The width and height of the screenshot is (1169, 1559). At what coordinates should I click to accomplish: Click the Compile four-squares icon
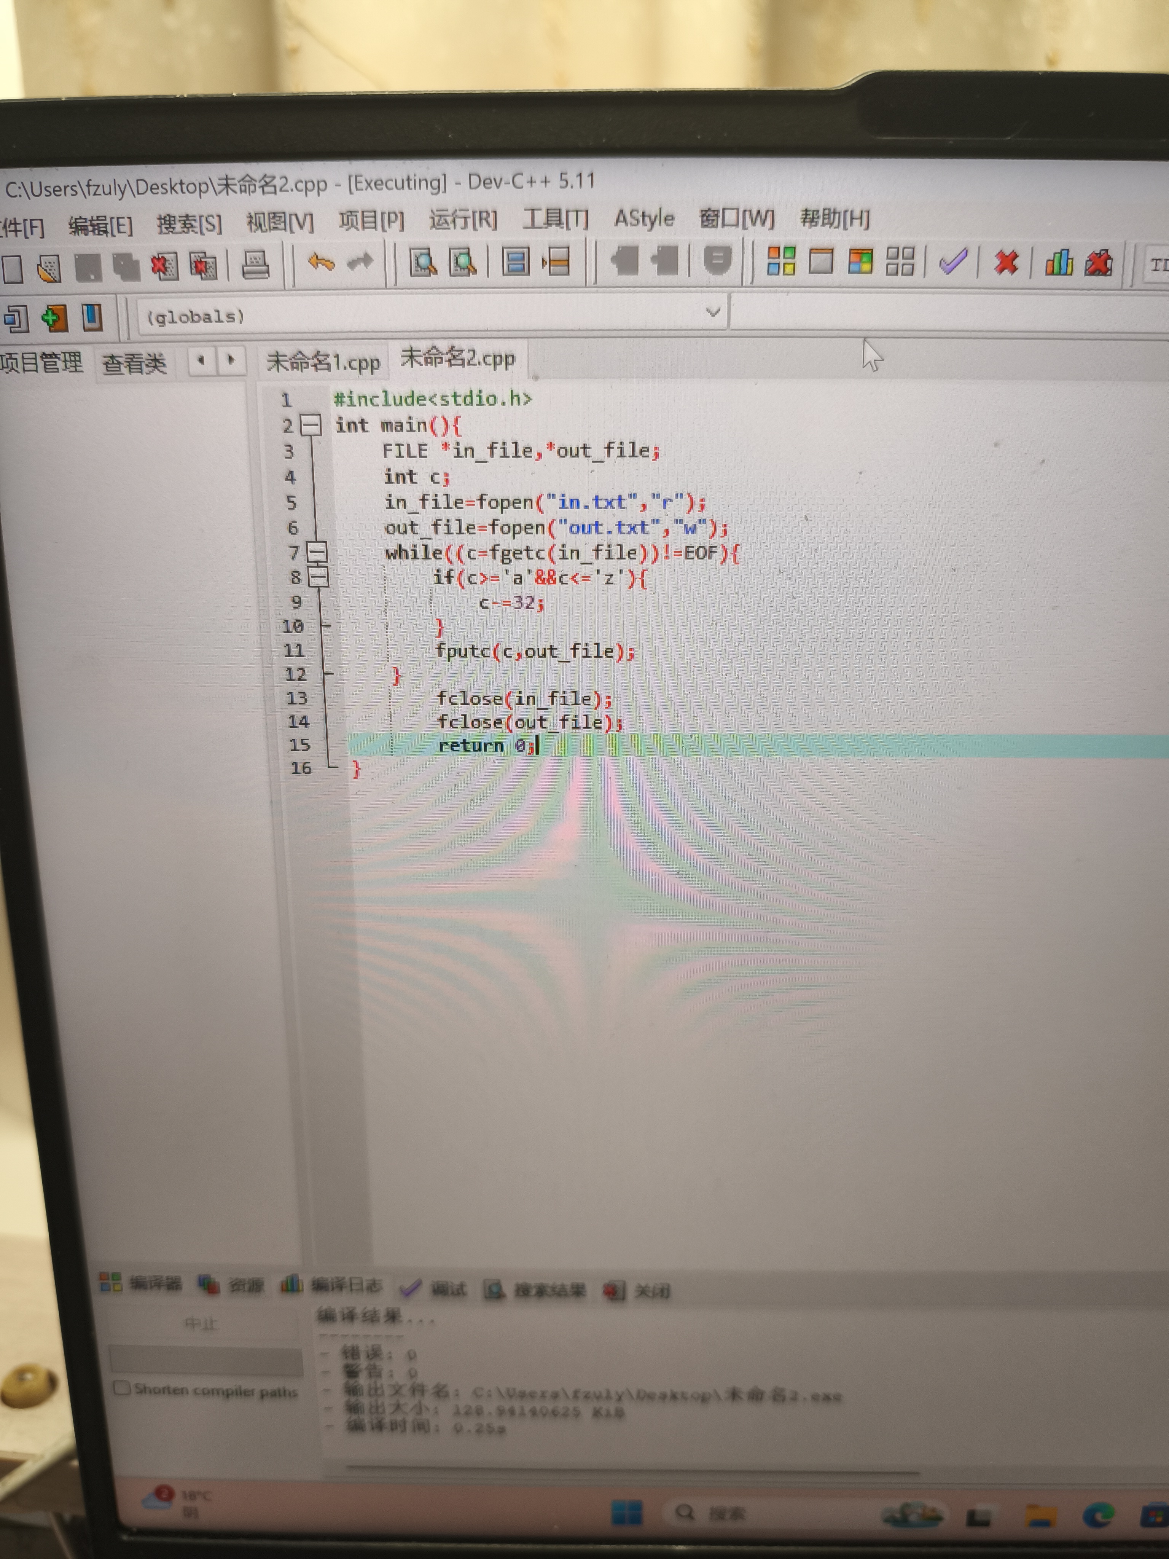coord(781,261)
